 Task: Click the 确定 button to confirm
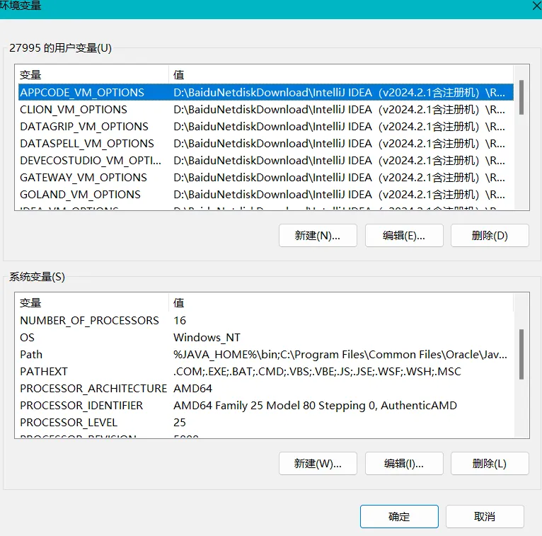click(x=398, y=516)
